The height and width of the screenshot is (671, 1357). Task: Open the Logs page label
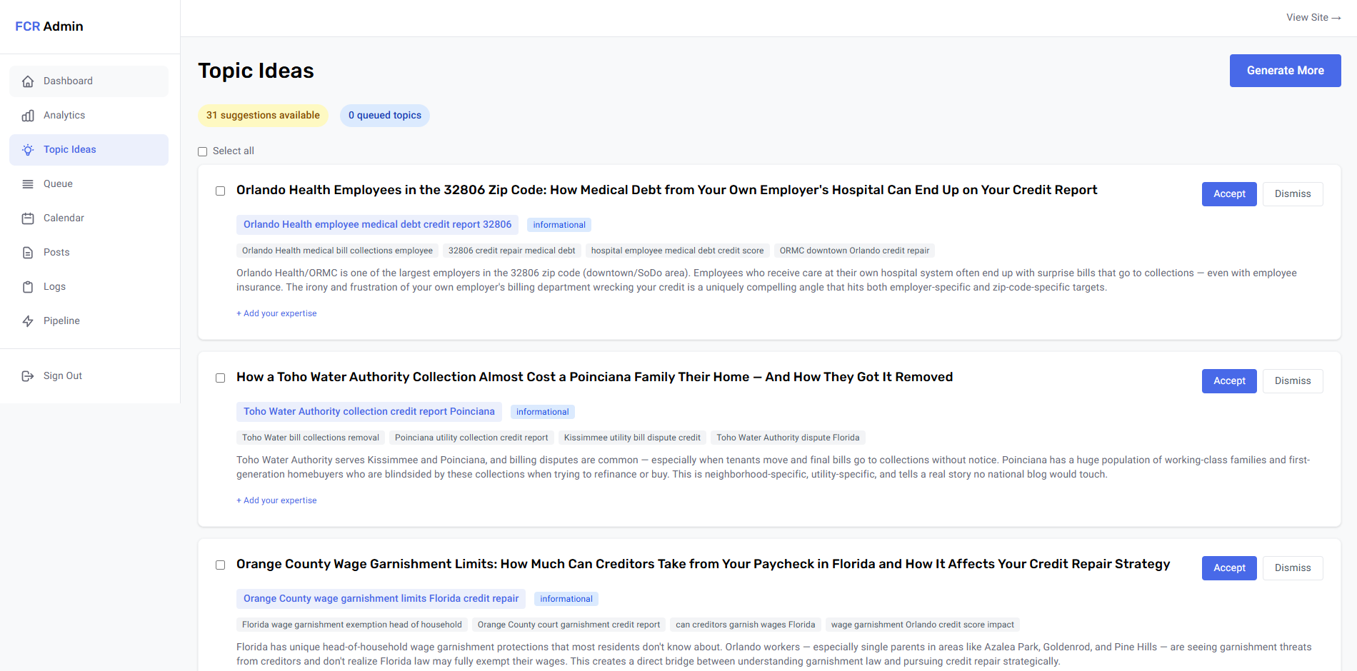tap(54, 287)
